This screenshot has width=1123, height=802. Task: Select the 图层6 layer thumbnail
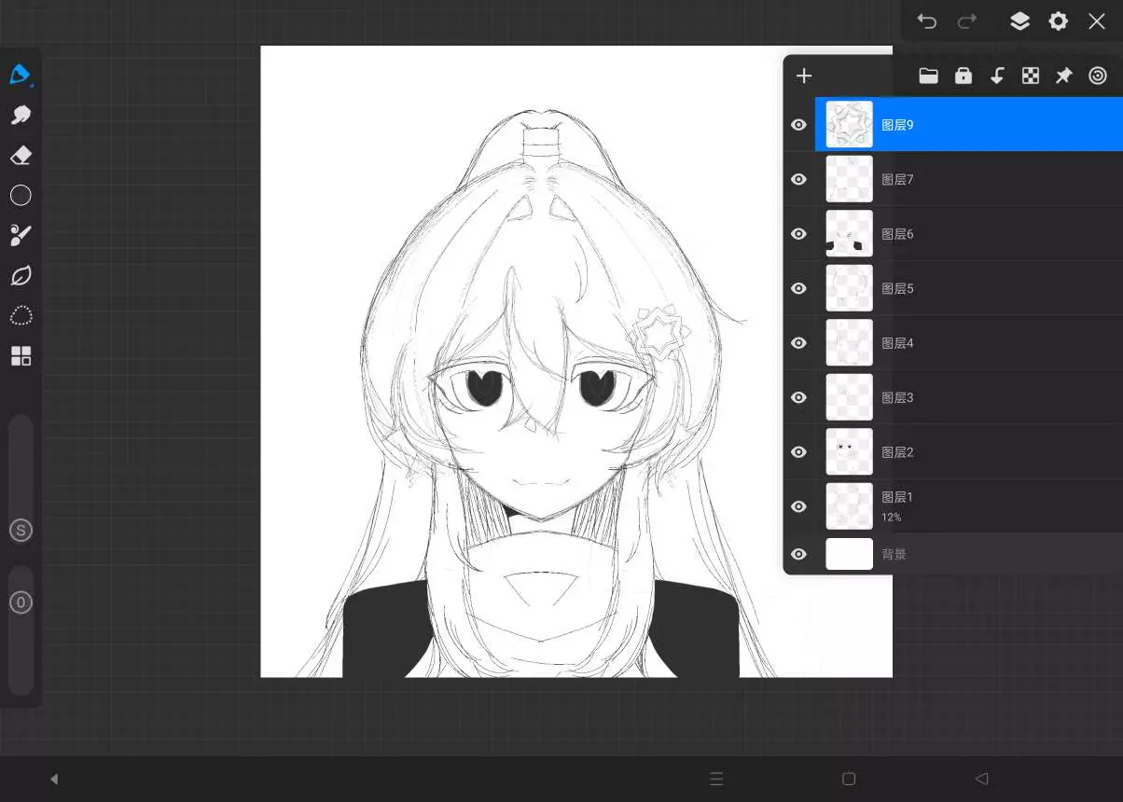pos(849,233)
